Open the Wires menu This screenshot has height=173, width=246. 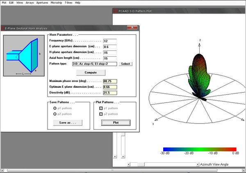pyautogui.click(x=20, y=3)
